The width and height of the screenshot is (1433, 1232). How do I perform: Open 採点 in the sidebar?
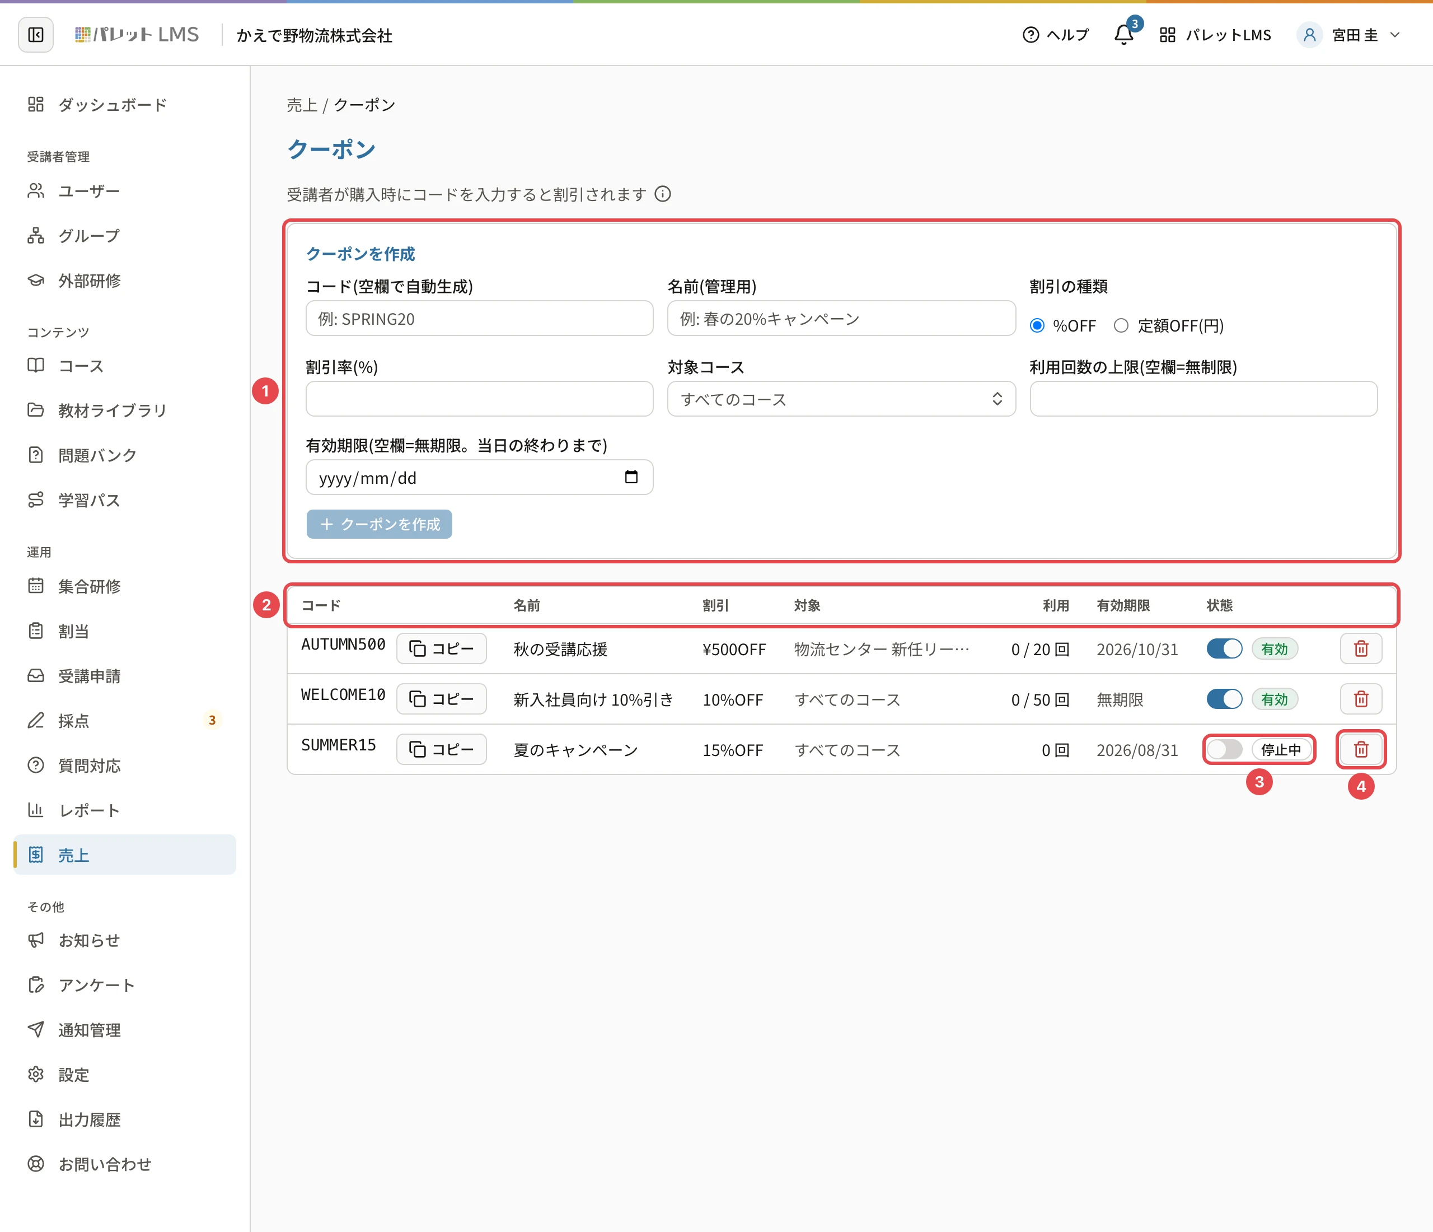pyautogui.click(x=124, y=721)
